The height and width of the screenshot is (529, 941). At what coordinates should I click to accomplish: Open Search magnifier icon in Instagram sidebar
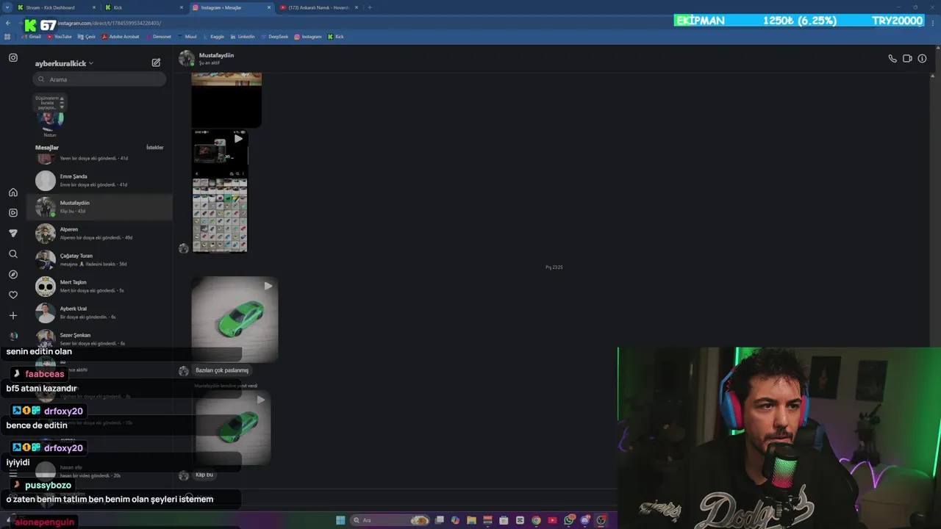[x=13, y=253]
